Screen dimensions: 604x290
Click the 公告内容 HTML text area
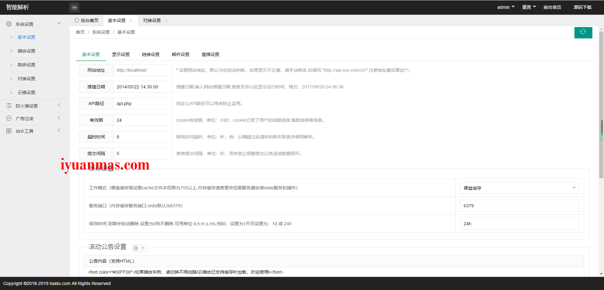pyautogui.click(x=334, y=272)
